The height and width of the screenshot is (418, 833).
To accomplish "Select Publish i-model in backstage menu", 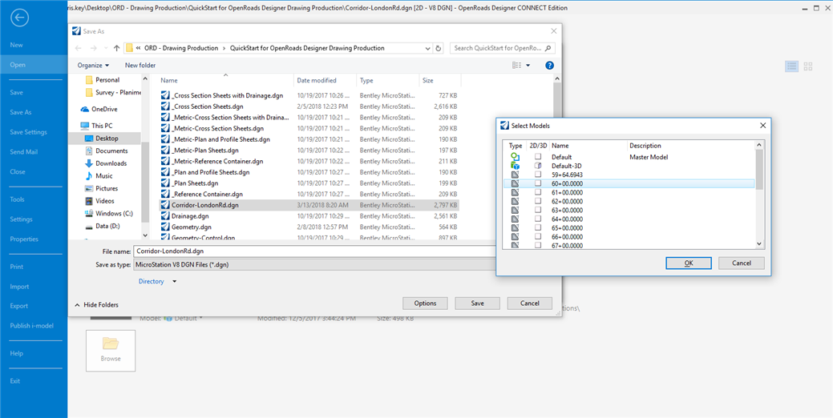I will click(x=34, y=326).
